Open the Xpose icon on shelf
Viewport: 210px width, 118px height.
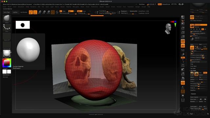coord(183,100)
